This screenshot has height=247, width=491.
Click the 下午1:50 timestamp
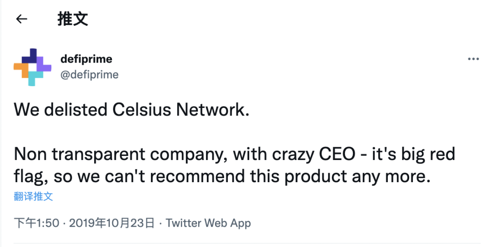[36, 223]
